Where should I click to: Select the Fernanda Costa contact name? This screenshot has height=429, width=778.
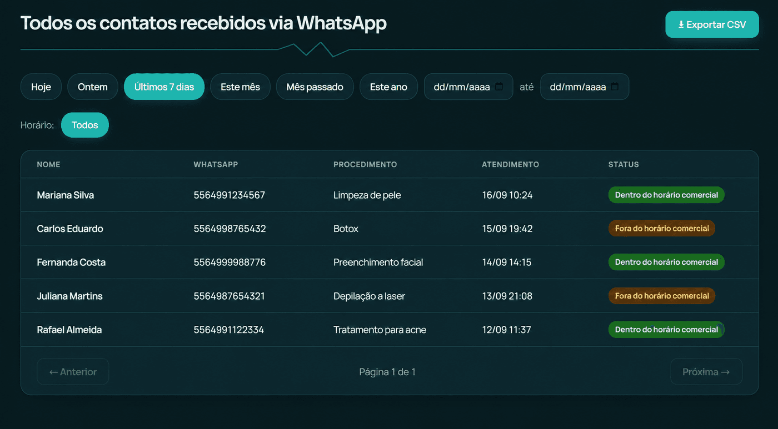[71, 262]
